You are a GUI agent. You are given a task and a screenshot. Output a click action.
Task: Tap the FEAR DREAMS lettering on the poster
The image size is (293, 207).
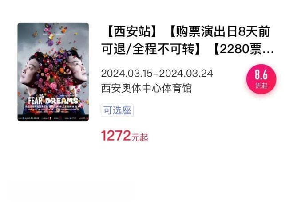[53, 101]
